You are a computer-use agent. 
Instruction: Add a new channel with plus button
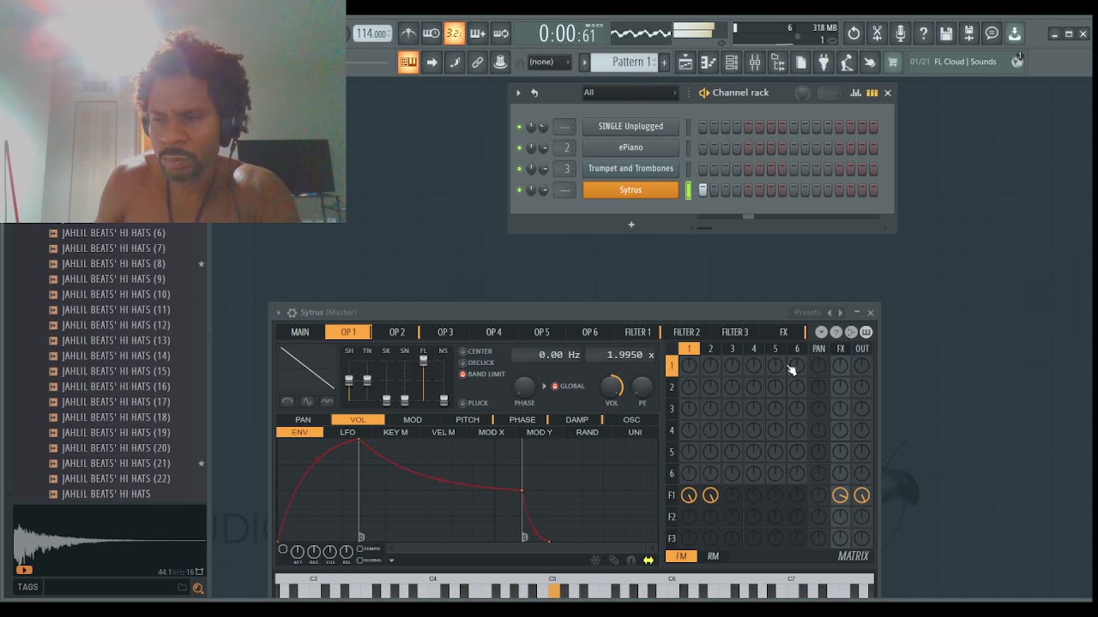631,225
